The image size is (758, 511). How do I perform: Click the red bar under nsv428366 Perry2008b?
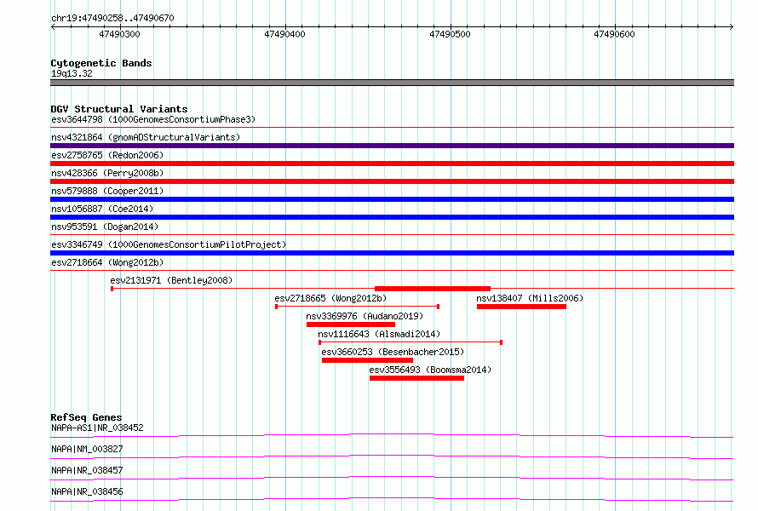point(392,181)
